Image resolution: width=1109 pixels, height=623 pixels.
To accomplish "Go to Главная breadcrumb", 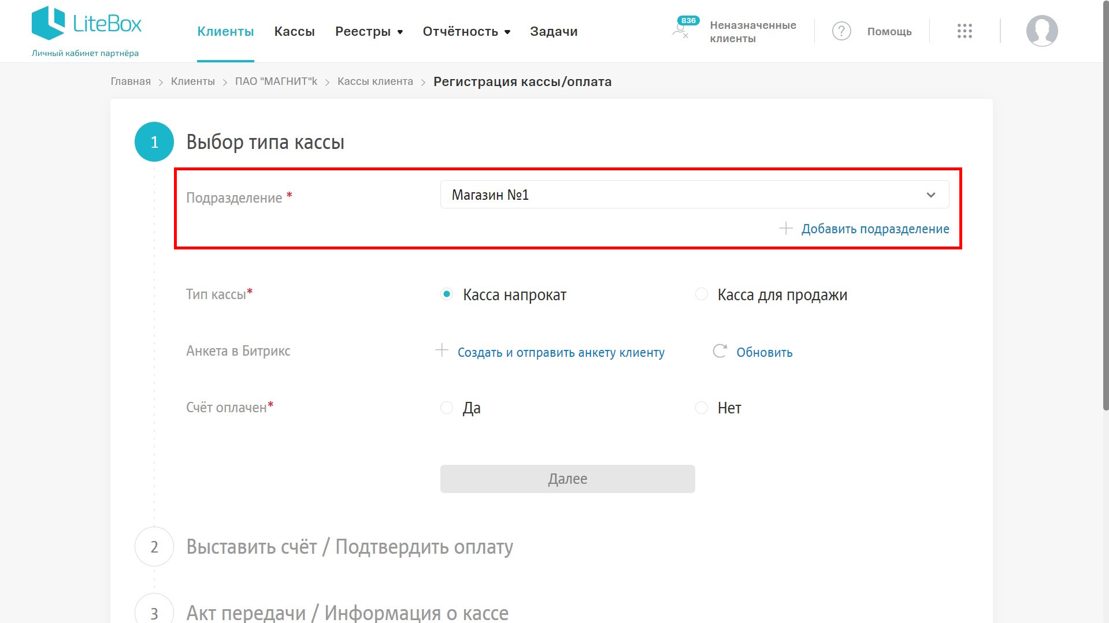I will [x=131, y=81].
